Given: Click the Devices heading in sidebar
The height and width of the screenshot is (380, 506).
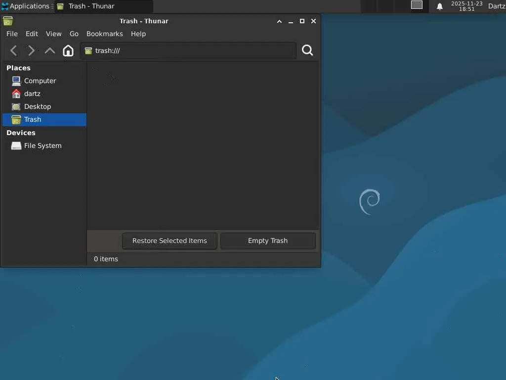Looking at the screenshot, I should point(21,133).
